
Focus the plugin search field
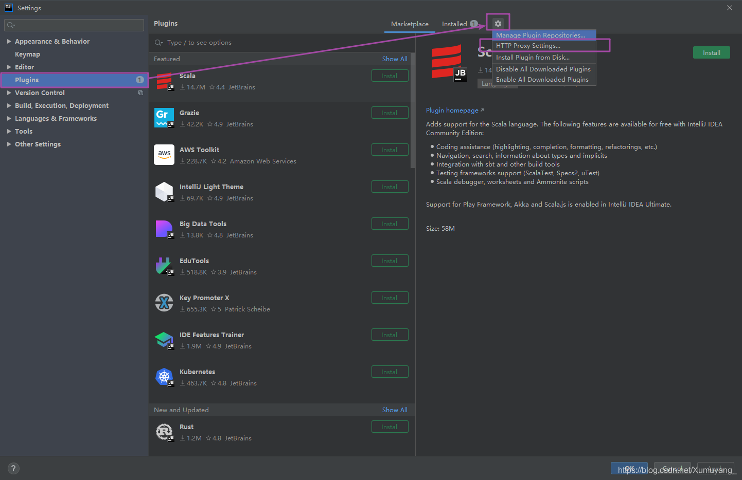[x=282, y=43]
